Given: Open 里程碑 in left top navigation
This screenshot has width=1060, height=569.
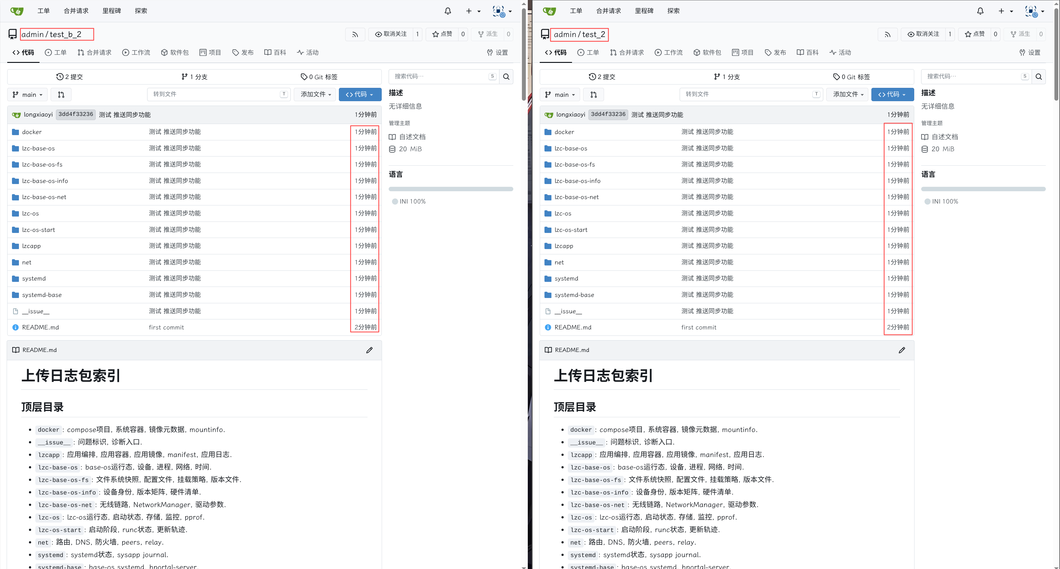Looking at the screenshot, I should click(x=112, y=11).
